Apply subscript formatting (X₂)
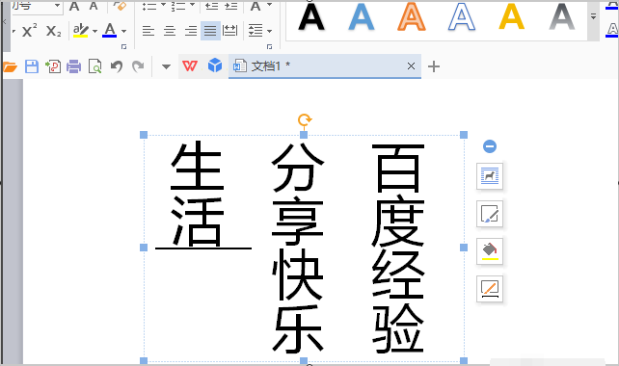This screenshot has width=619, height=366. pos(53,31)
